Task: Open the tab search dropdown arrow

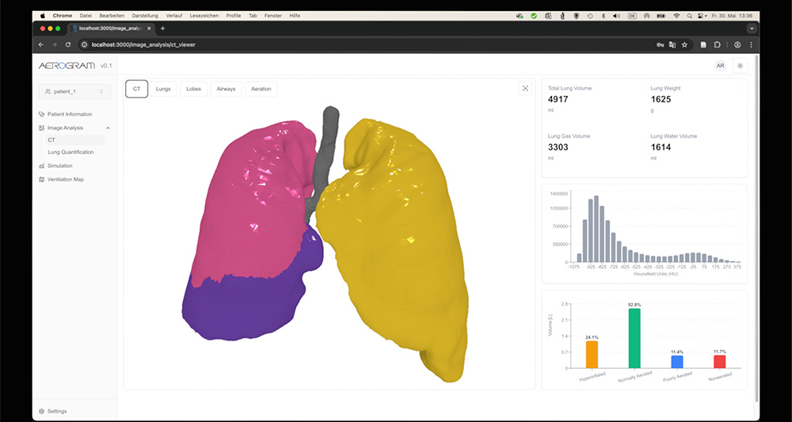Action: (752, 29)
